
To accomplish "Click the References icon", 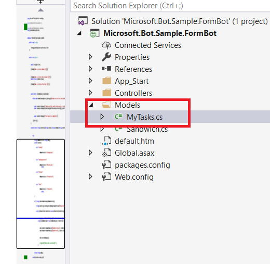I will [106, 69].
